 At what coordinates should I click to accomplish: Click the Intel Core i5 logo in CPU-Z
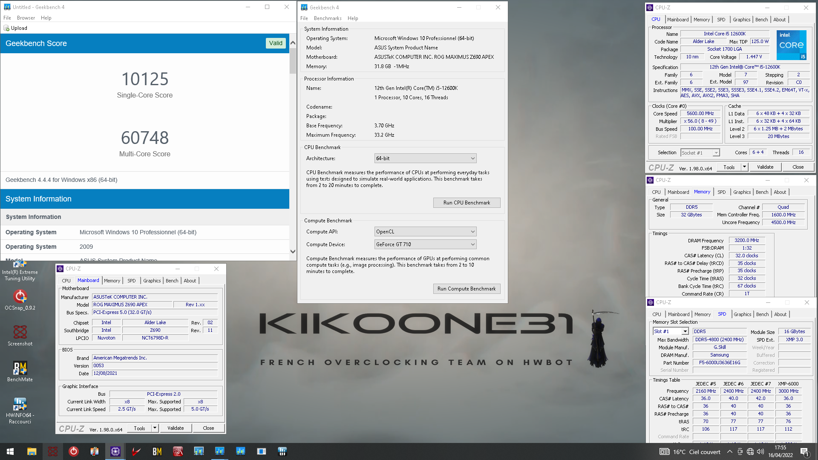pyautogui.click(x=792, y=45)
